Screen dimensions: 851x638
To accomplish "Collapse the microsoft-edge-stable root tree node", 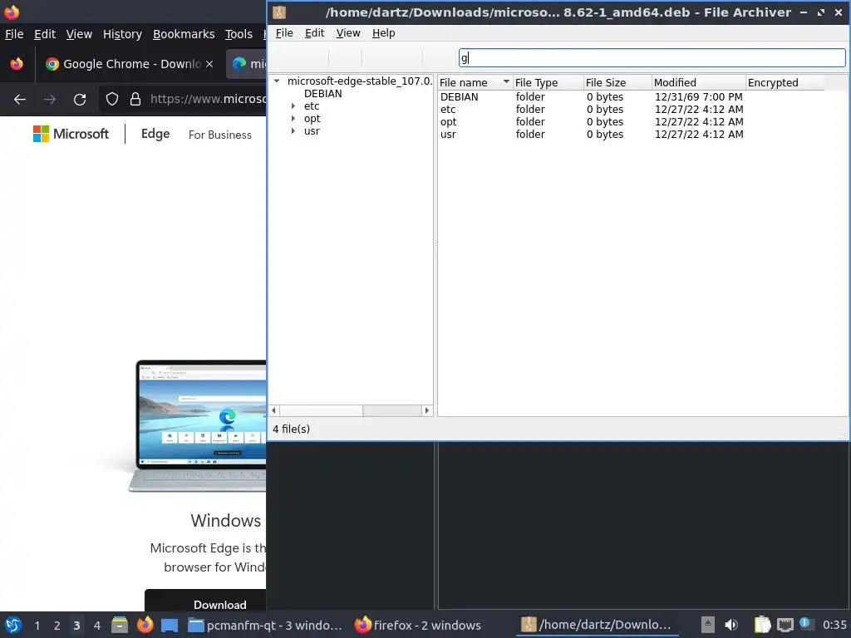I will pyautogui.click(x=277, y=81).
